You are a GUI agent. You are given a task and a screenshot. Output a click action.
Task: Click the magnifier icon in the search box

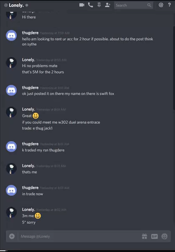(x=149, y=5)
